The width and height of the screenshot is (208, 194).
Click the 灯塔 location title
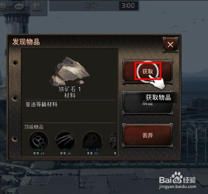click(91, 6)
